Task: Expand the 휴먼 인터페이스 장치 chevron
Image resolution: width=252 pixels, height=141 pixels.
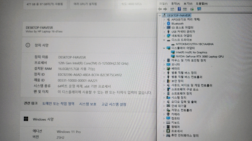Action: (x=164, y=135)
